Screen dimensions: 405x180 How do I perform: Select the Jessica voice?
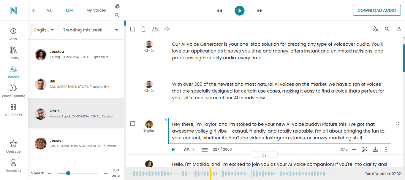[76, 54]
